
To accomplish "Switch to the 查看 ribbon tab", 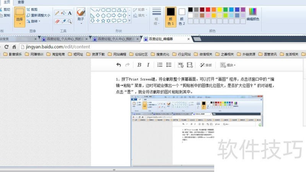I will (21, 2).
